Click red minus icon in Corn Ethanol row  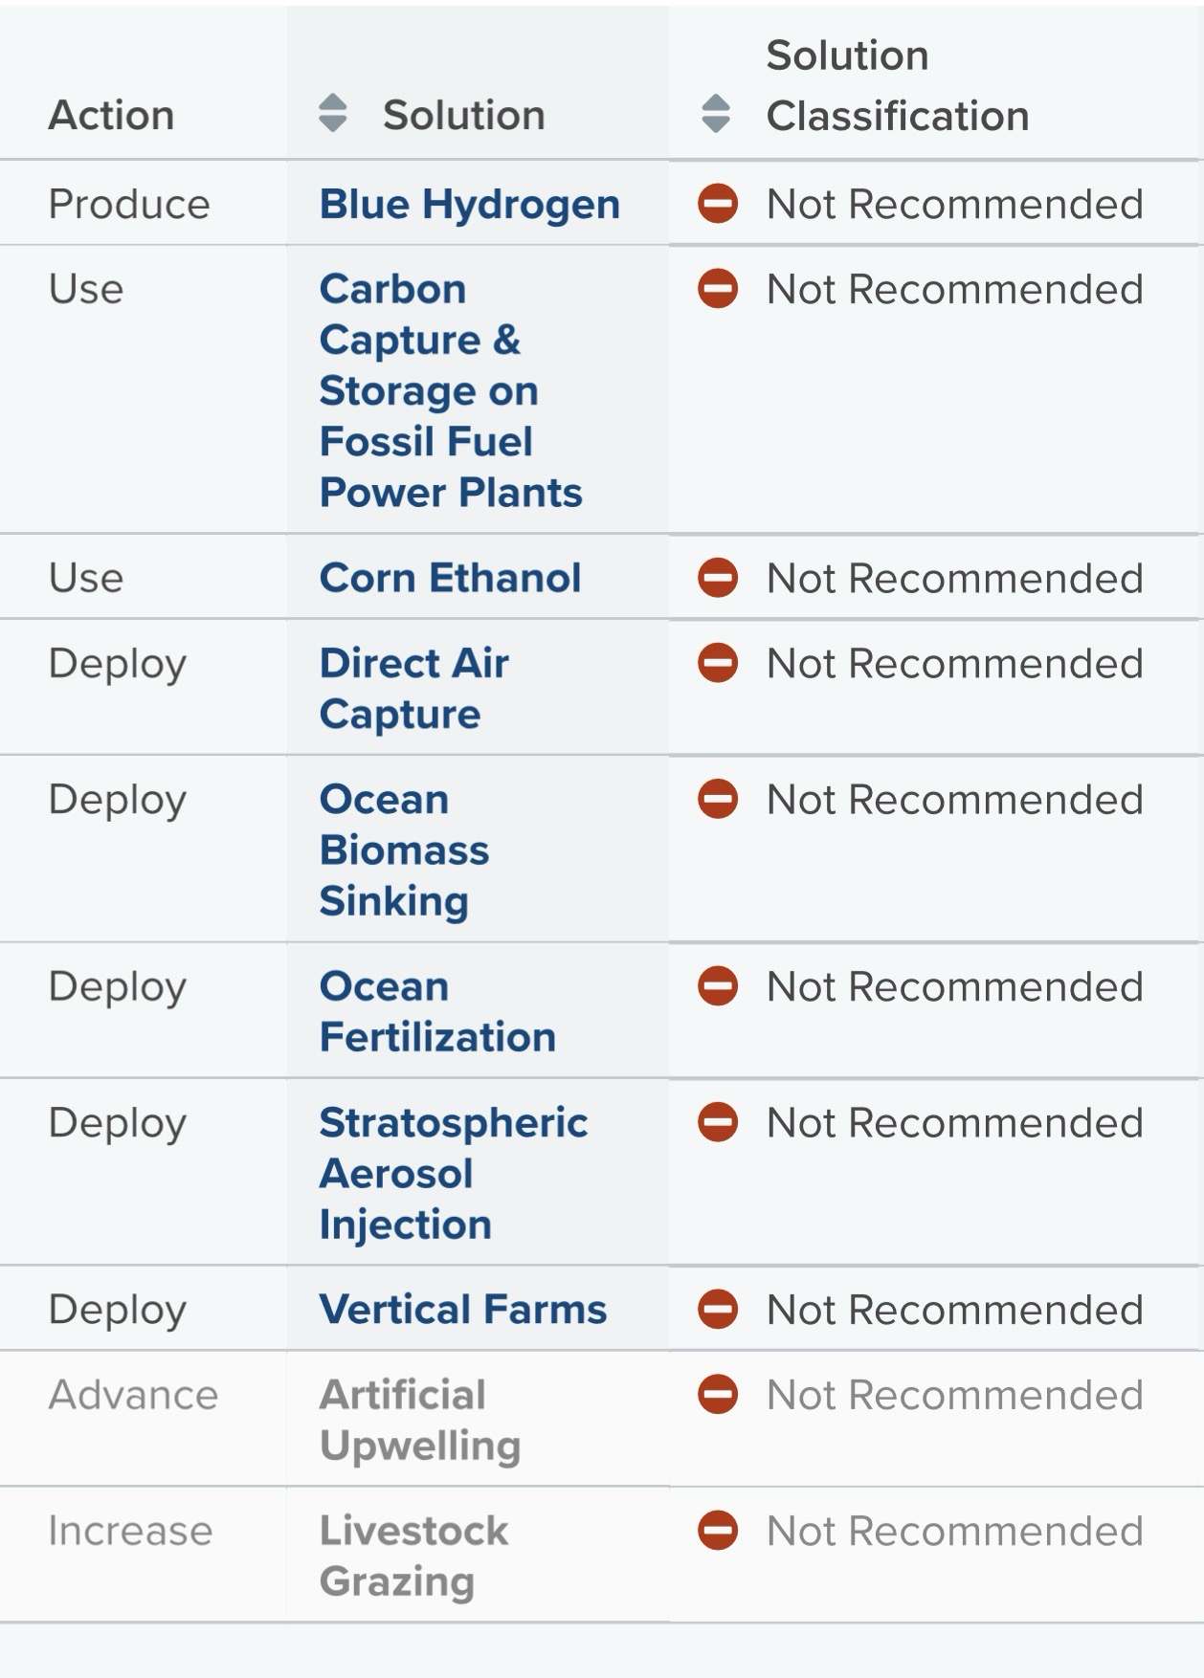(x=718, y=578)
